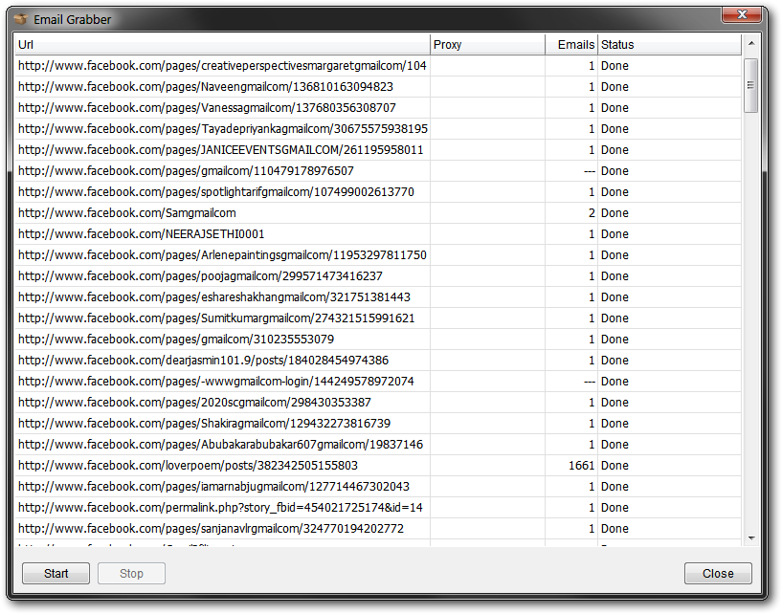The height and width of the screenshot is (614, 782).
Task: Select the spotlightarifgmailcom URL row
Action: 378,192
